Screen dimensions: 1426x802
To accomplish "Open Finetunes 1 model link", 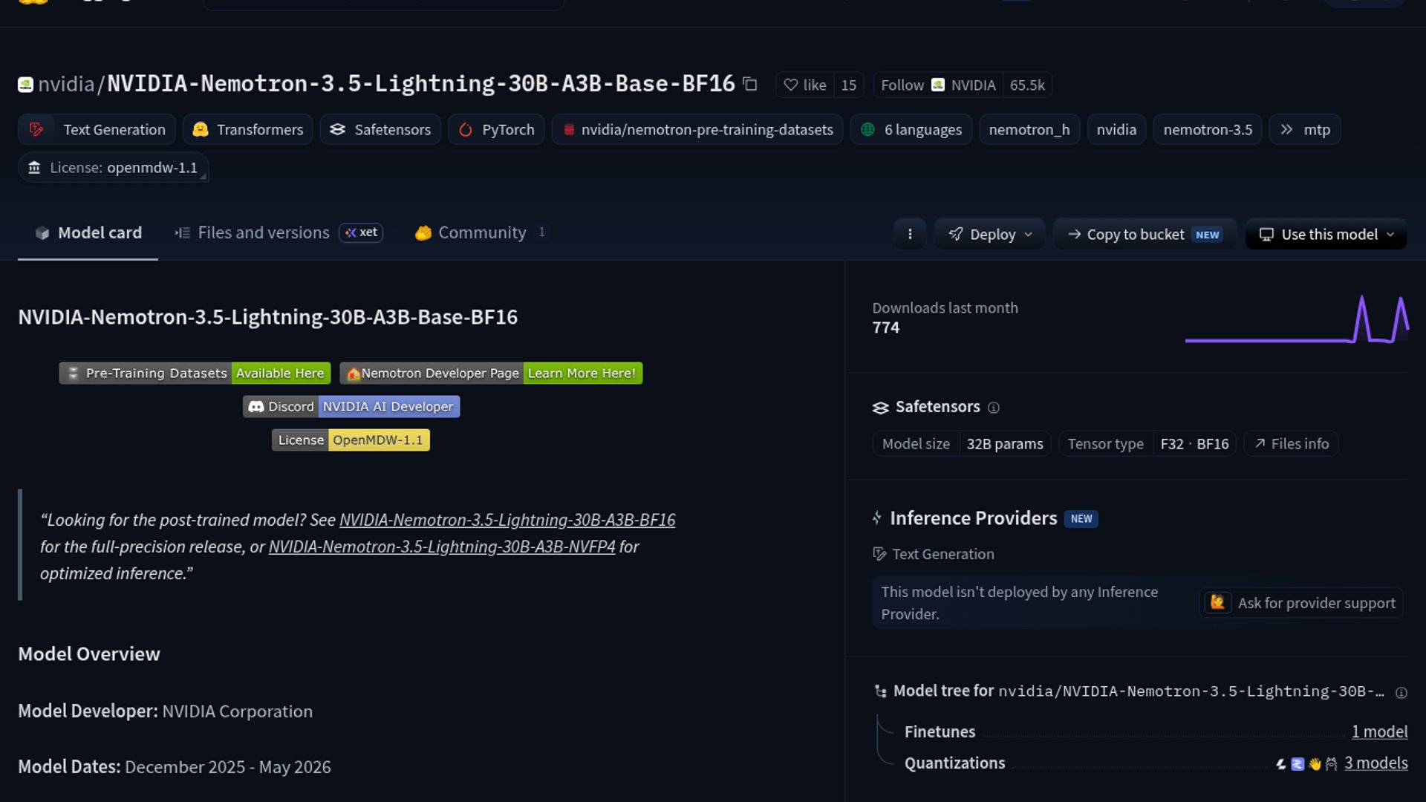I will pyautogui.click(x=1379, y=732).
